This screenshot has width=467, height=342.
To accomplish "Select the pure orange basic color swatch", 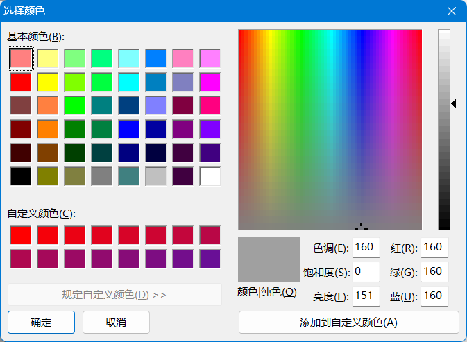I will point(48,130).
